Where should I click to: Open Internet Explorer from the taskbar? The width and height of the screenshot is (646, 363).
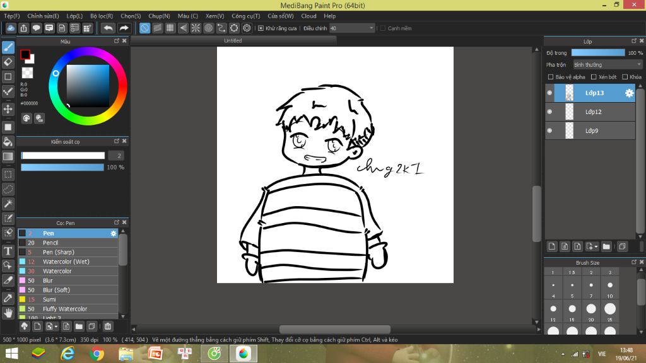coord(68,354)
